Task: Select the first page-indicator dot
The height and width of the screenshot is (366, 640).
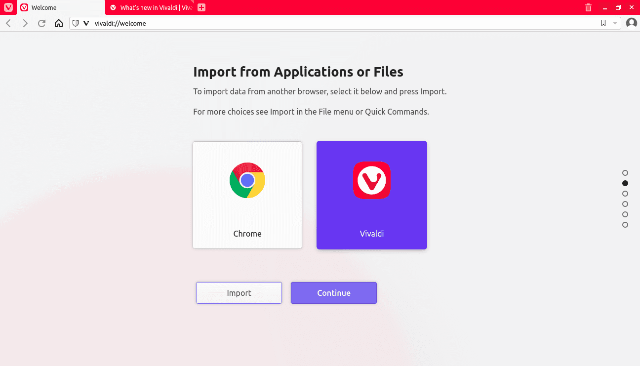Action: tap(625, 173)
